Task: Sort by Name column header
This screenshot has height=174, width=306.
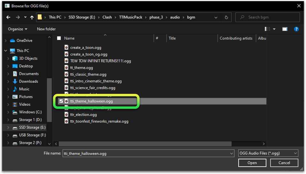Action: point(69,38)
